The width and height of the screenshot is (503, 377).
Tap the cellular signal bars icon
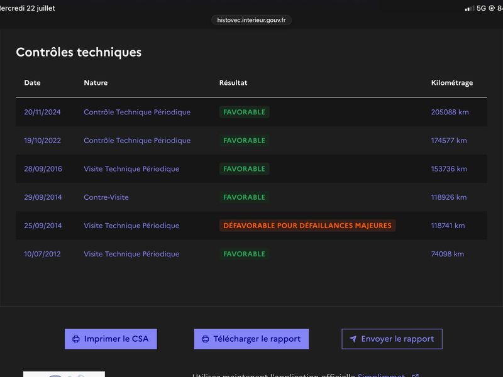[x=469, y=8]
